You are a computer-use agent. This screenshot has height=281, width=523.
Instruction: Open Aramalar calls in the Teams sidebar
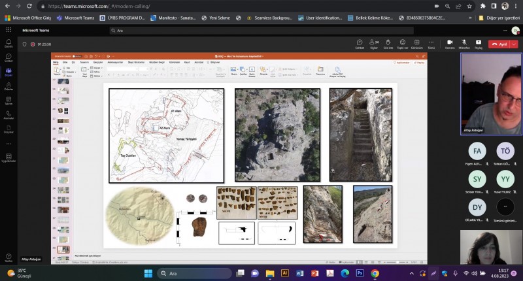tap(8, 114)
